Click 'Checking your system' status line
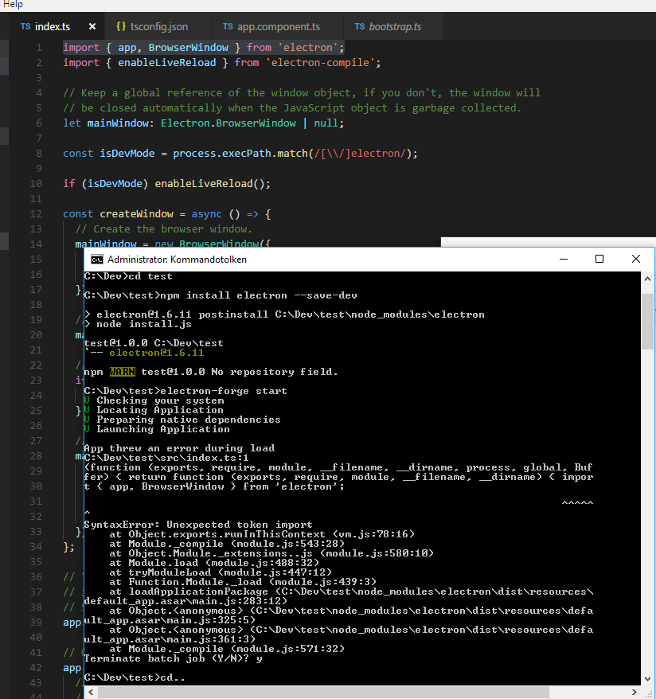Image resolution: width=656 pixels, height=699 pixels. (x=160, y=400)
